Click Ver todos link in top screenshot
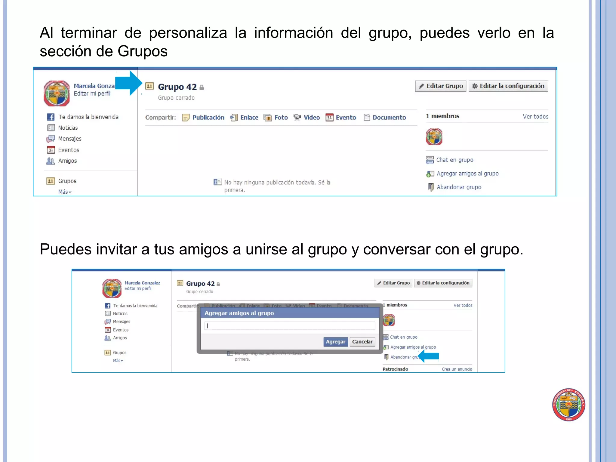Screen dimensions: 616x462 (535, 116)
